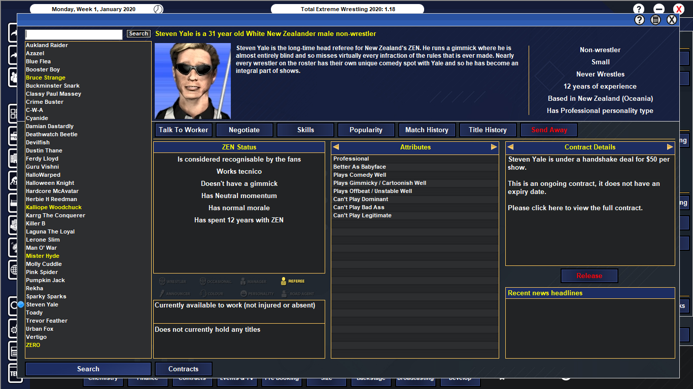Select the Referee role icon
The width and height of the screenshot is (693, 389).
284,281
